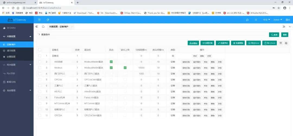Click the home icon in tab bar
Image resolution: width=293 pixels, height=136 pixels.
(x=43, y=27)
